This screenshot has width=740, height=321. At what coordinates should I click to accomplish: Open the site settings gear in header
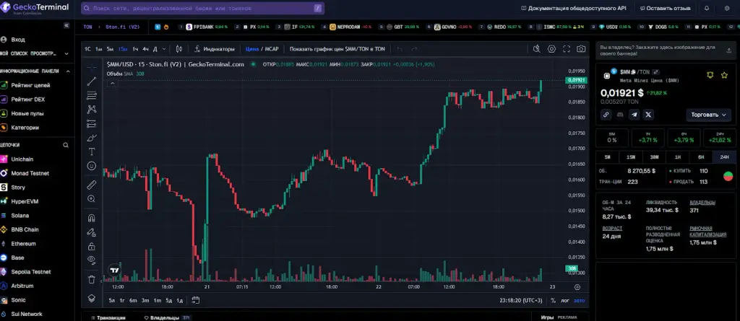click(x=726, y=9)
